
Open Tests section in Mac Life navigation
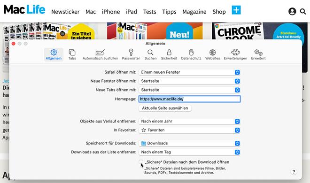coord(150,12)
